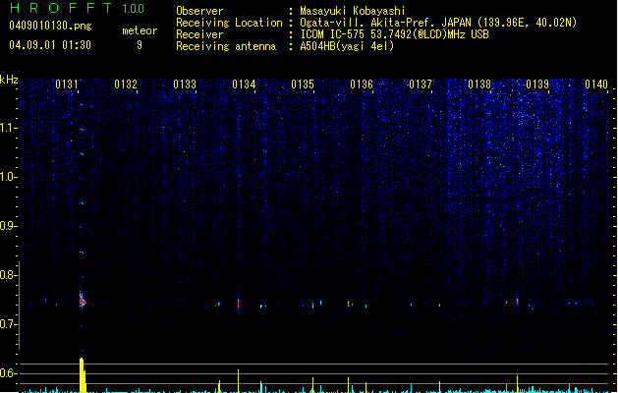This screenshot has width=618, height=393.
Task: Click the 0136 time marker
Action: click(x=362, y=84)
